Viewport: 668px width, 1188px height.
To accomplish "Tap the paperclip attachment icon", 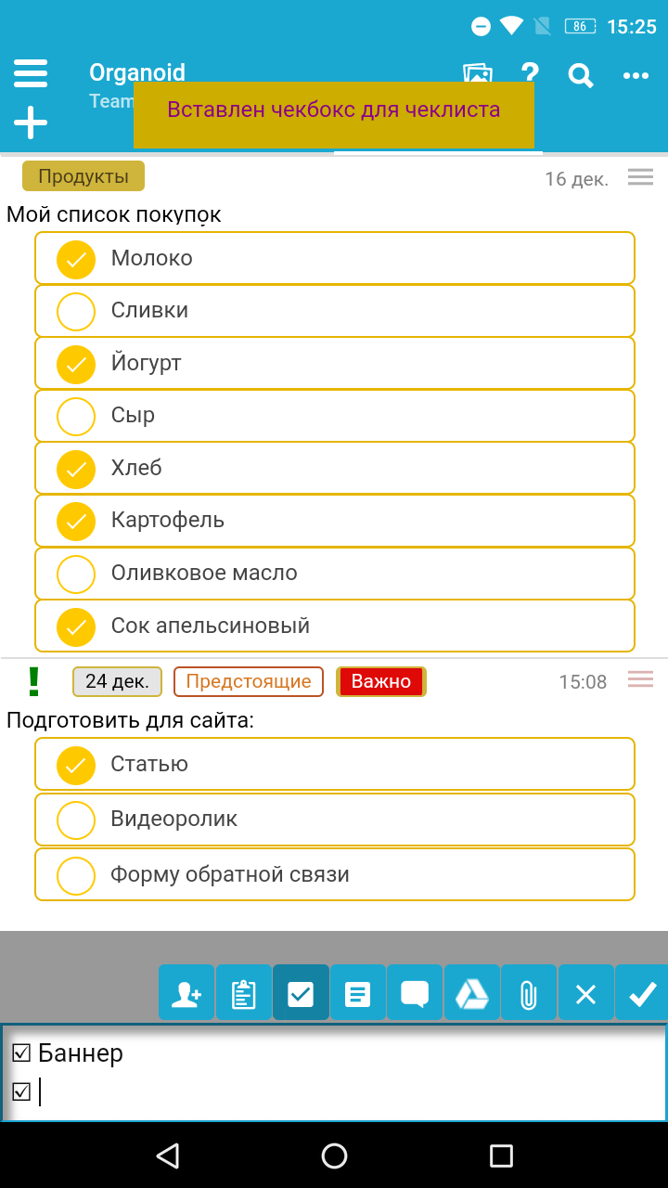I will tap(529, 994).
